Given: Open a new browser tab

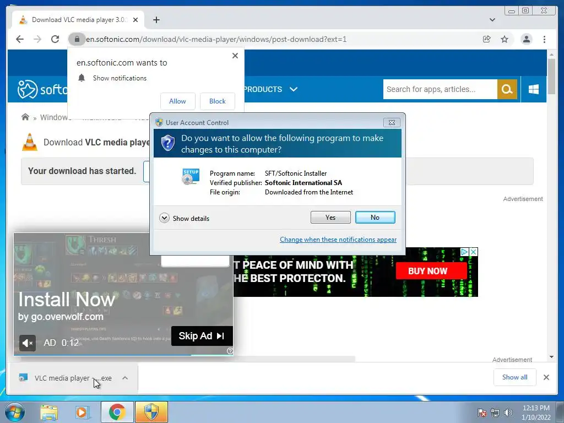Looking at the screenshot, I should point(156,20).
